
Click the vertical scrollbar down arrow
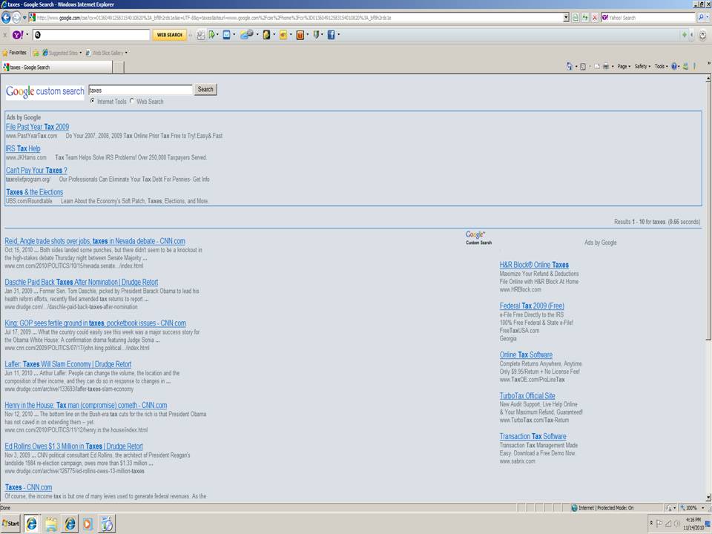pyautogui.click(x=708, y=498)
